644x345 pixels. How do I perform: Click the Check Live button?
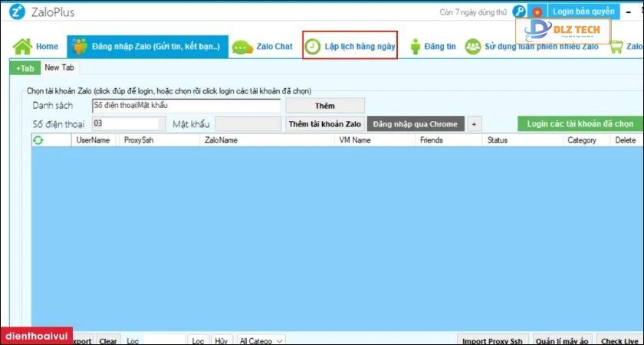tap(619, 340)
